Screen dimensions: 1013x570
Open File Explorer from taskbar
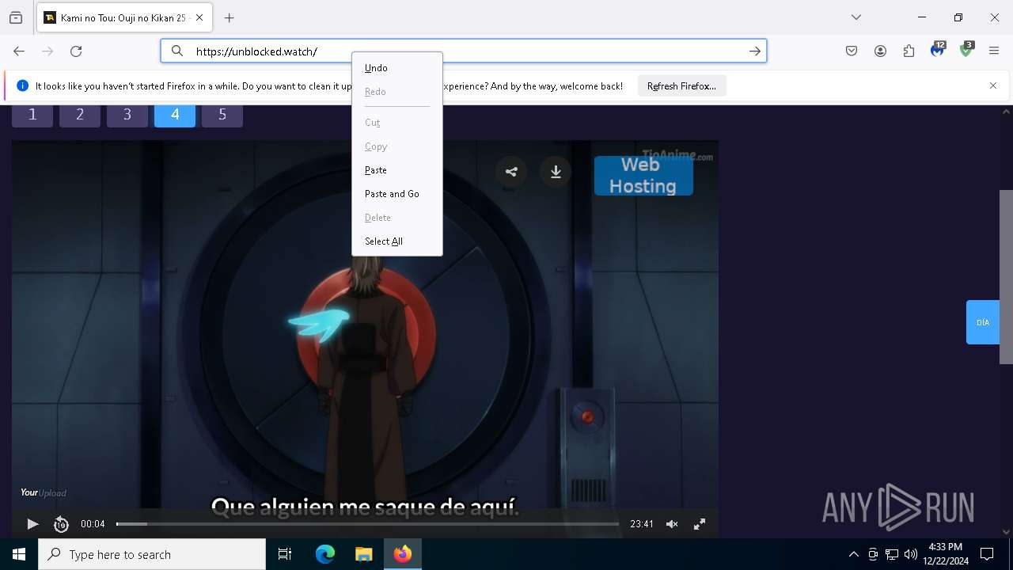pyautogui.click(x=363, y=554)
